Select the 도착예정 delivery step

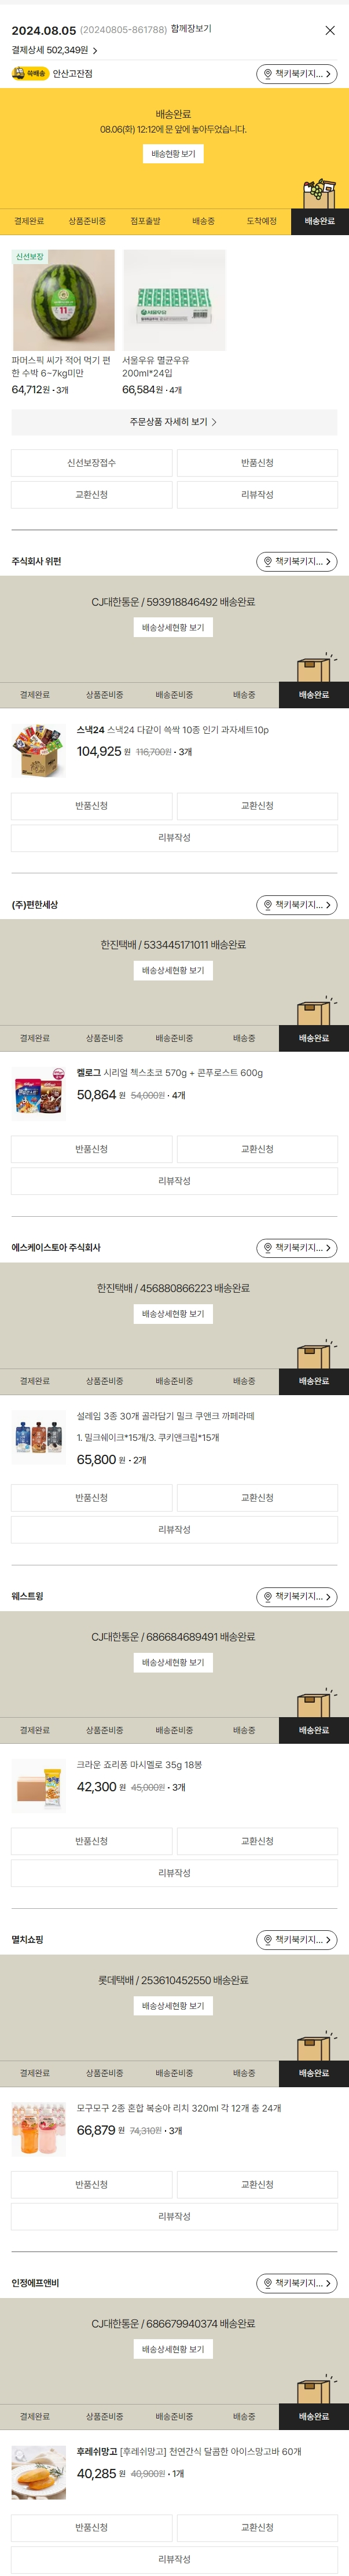point(262,221)
